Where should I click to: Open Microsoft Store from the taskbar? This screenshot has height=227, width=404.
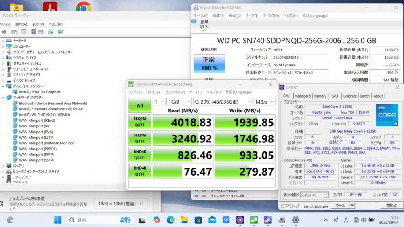click(198, 220)
